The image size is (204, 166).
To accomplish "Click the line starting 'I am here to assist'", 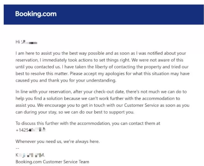I will [101, 53].
